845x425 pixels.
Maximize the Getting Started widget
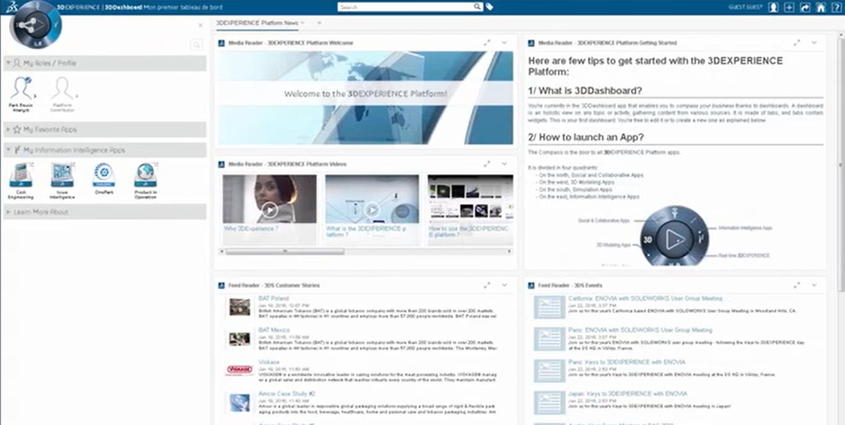click(x=797, y=43)
